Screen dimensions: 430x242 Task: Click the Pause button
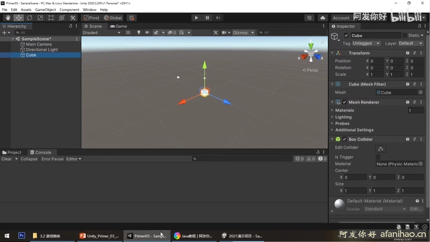pyautogui.click(x=207, y=18)
